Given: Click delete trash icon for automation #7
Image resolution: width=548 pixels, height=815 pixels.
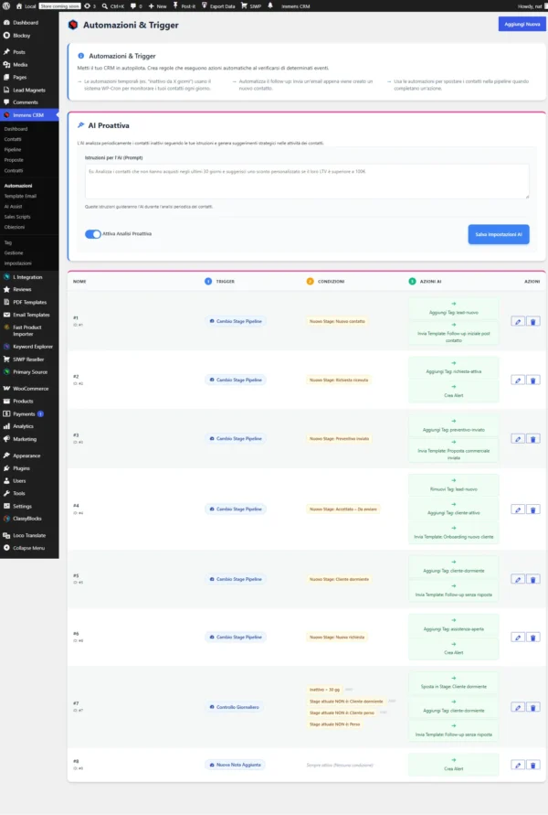Looking at the screenshot, I should click(533, 707).
